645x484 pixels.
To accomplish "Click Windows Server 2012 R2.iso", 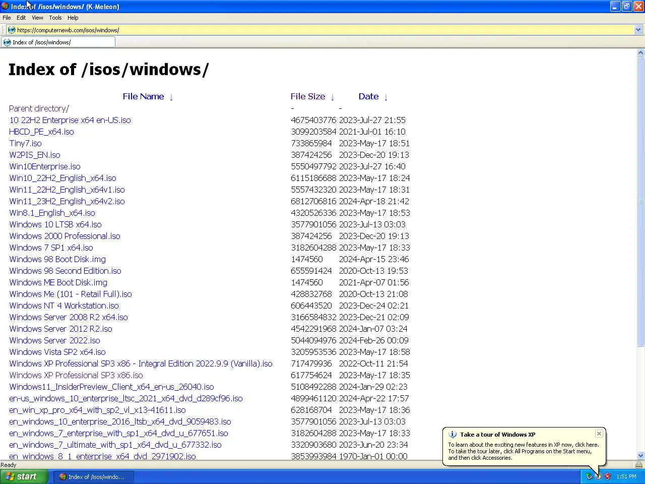I will click(x=60, y=329).
